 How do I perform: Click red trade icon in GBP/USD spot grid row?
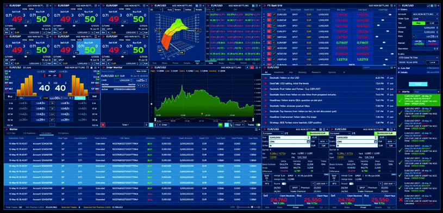(x=269, y=37)
